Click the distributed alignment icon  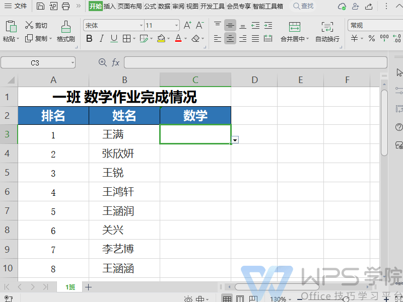(268, 39)
